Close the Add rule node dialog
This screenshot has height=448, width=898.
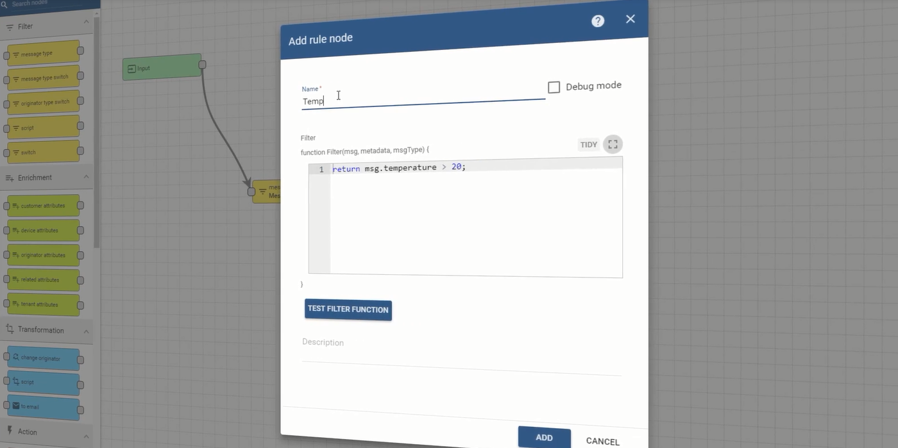[x=631, y=19]
